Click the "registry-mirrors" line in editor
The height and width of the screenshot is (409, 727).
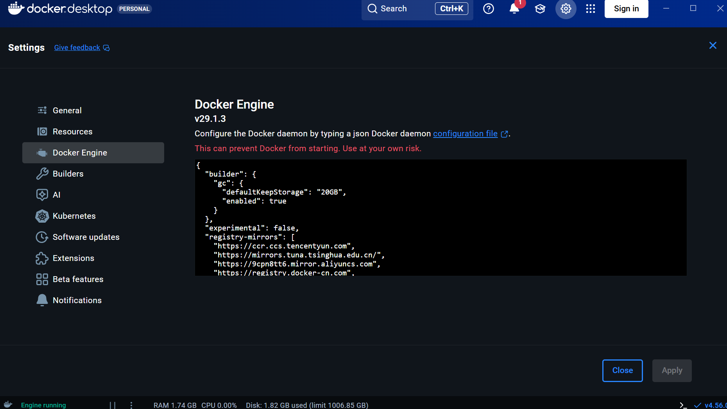click(x=250, y=237)
